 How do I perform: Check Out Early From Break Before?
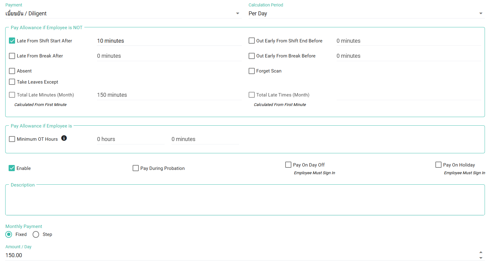pos(252,56)
